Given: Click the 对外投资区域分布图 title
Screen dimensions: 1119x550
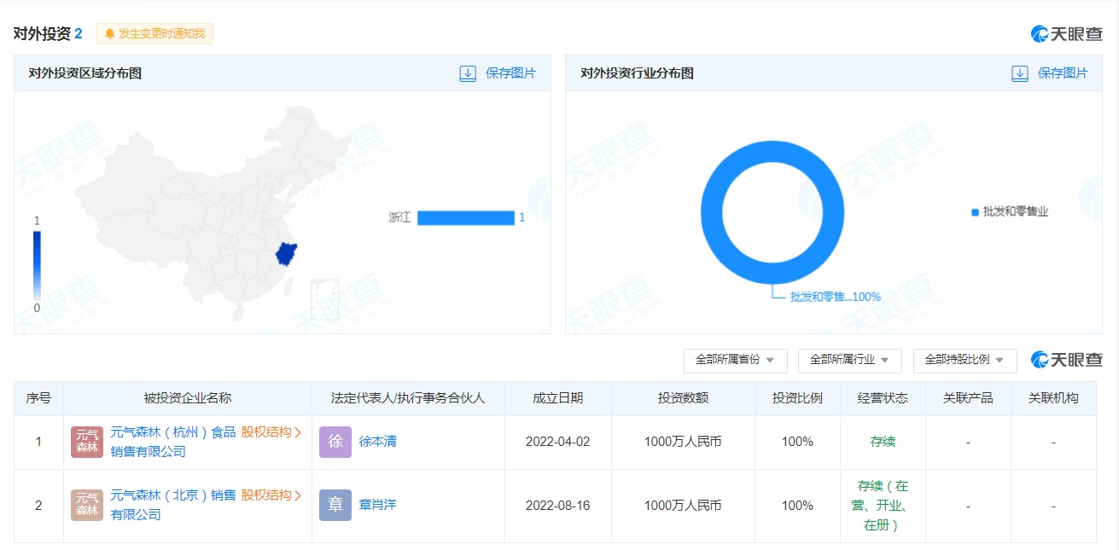Looking at the screenshot, I should coord(85,73).
